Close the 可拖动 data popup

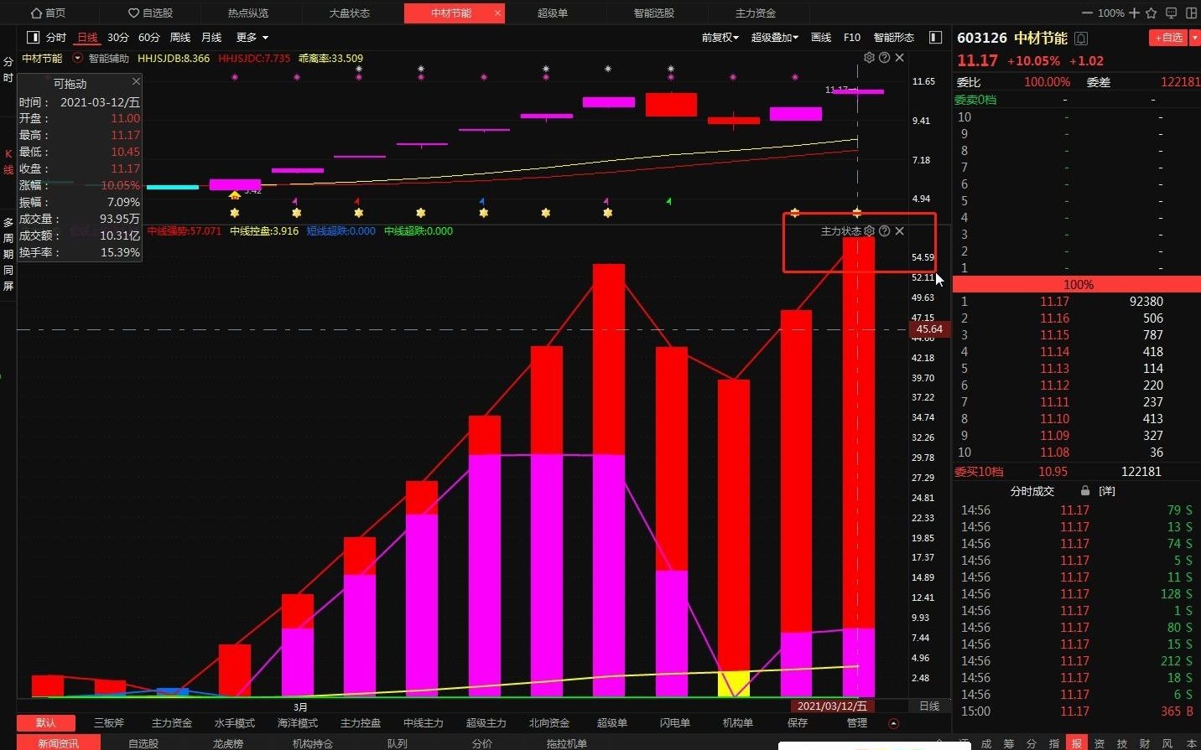click(136, 81)
